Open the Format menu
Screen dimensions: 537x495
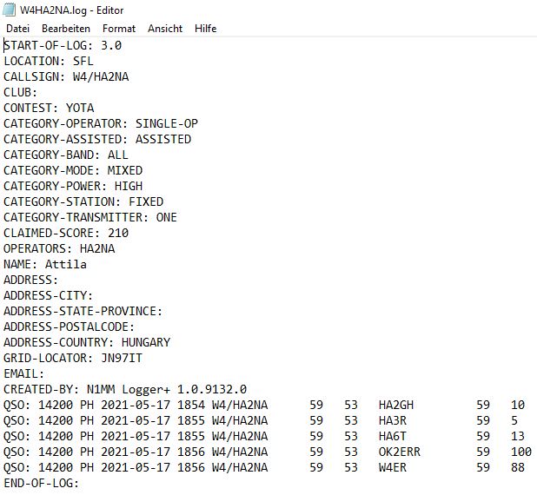click(119, 29)
